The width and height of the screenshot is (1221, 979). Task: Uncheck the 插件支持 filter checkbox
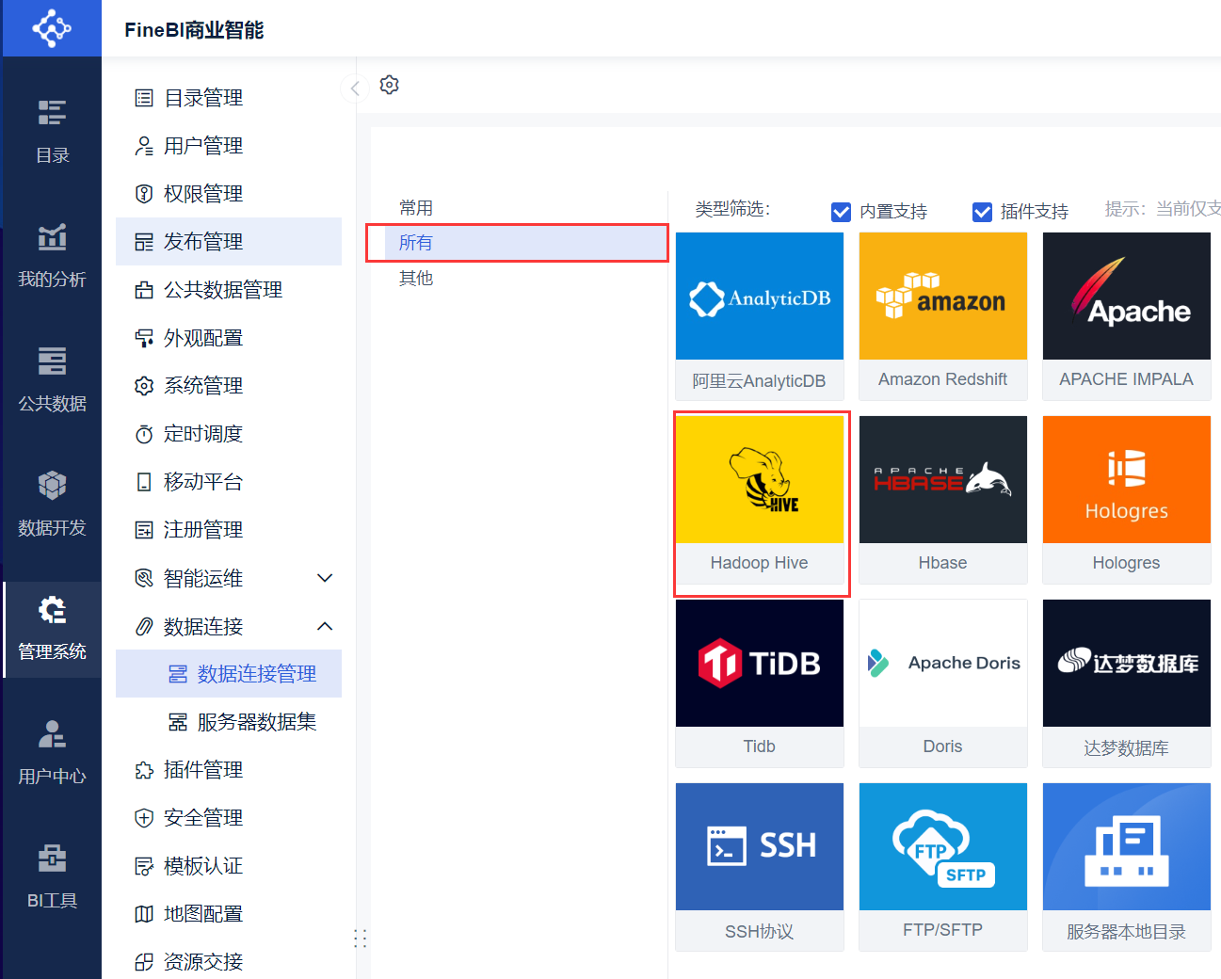(x=982, y=212)
